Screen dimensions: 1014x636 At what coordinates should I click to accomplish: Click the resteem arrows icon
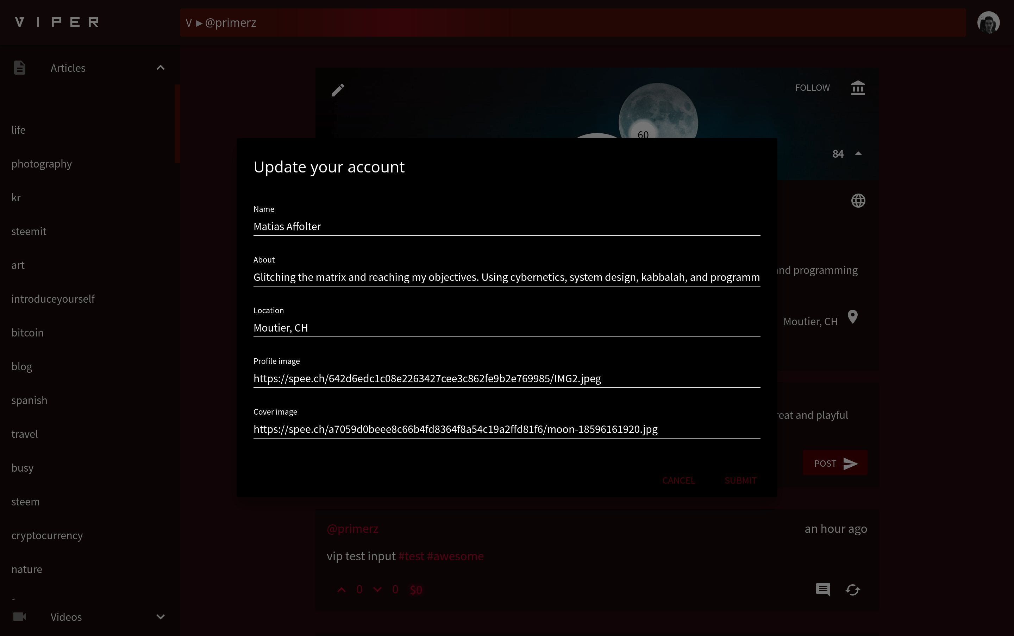point(852,590)
